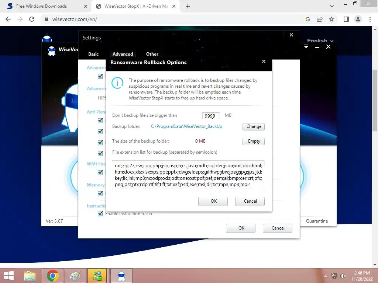Close the WiseVector StopX browser tab
Screen dimensions: 378x283
point(174,6)
